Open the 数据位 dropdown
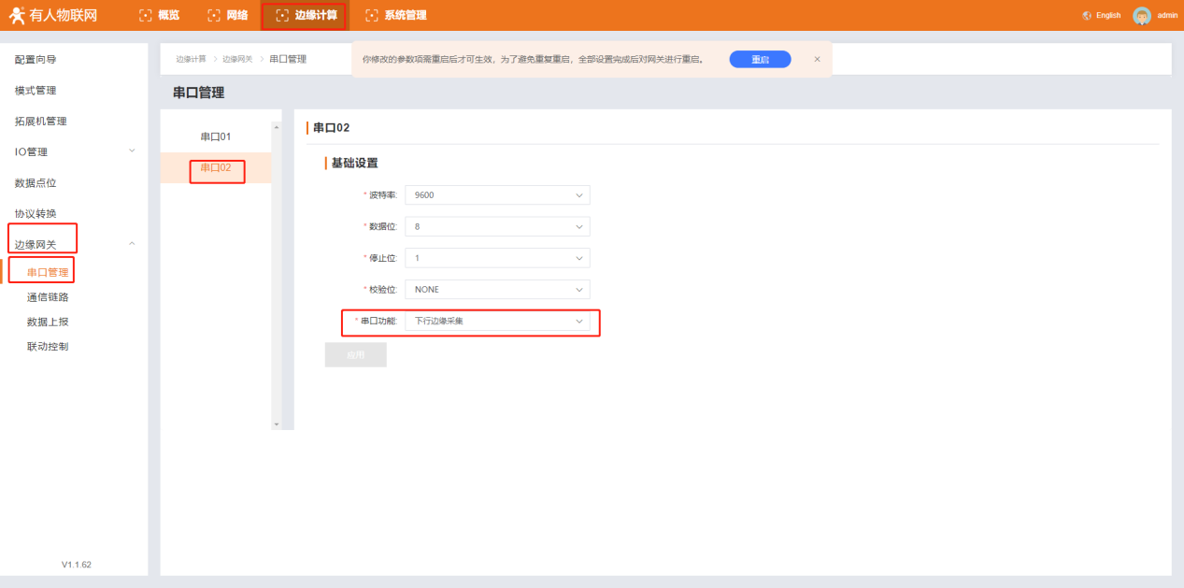The image size is (1184, 588). [497, 227]
